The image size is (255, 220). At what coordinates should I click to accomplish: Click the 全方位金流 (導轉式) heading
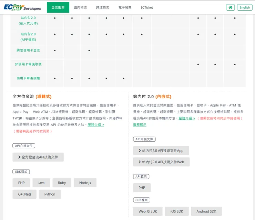pos(32,97)
